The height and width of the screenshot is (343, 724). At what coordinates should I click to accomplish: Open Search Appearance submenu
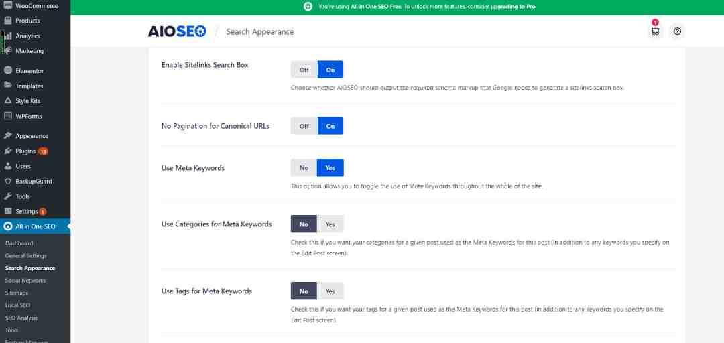click(x=30, y=268)
